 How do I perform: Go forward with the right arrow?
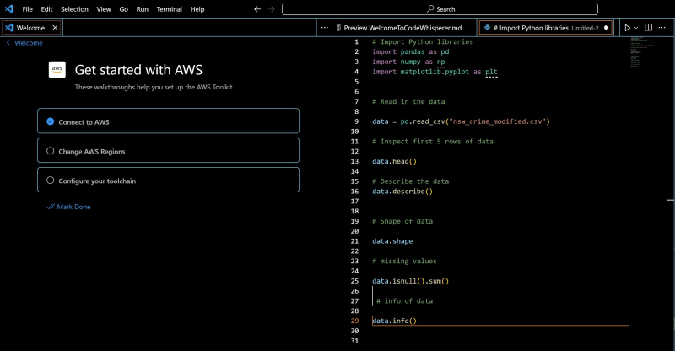coord(271,9)
